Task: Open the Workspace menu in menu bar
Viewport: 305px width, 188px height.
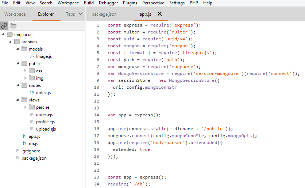Action: (x=68, y=3)
